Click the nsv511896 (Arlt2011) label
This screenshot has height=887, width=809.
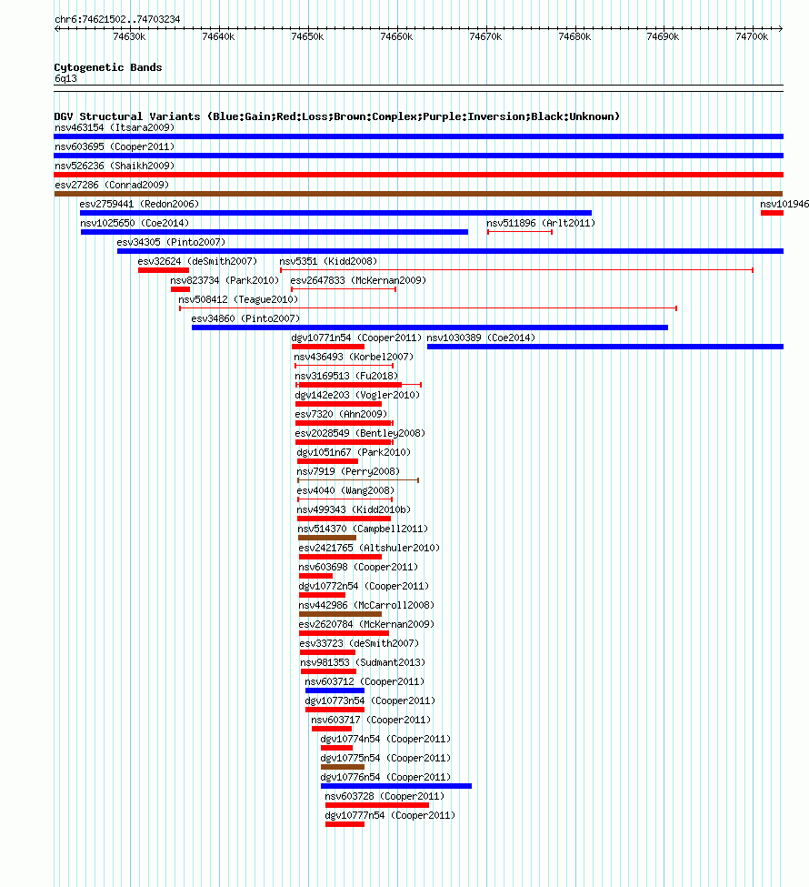pos(541,224)
